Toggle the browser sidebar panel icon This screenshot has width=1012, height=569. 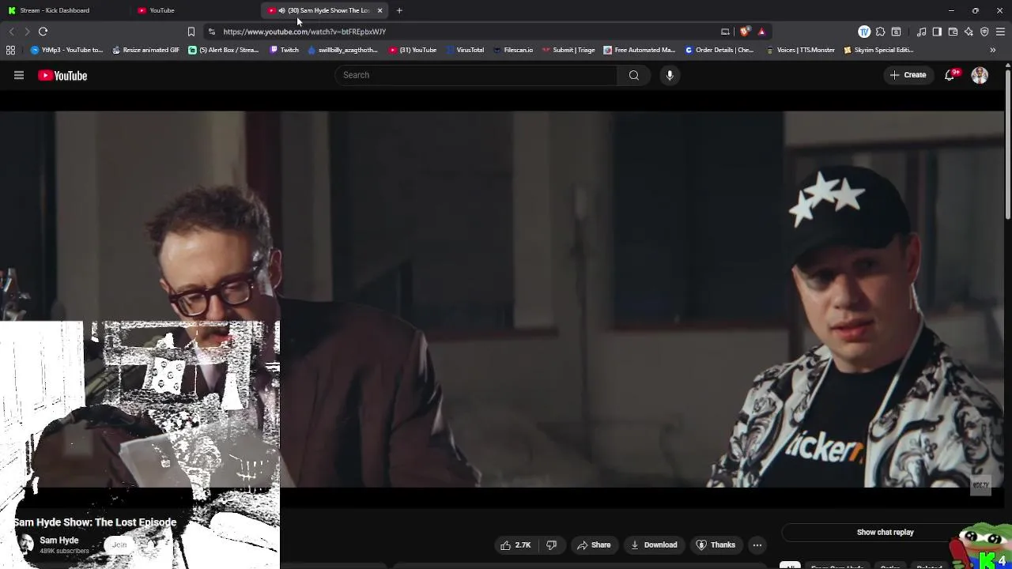tap(937, 32)
